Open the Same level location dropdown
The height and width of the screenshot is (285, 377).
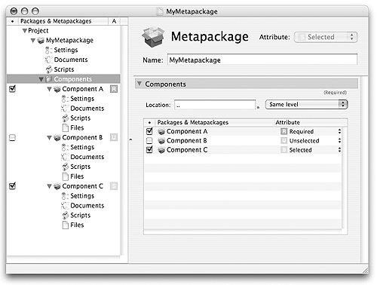coord(306,104)
